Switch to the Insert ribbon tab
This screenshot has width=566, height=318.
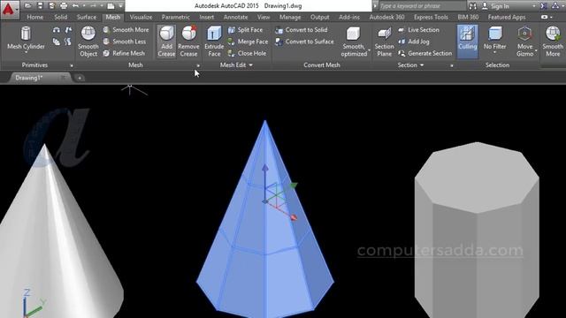206,17
